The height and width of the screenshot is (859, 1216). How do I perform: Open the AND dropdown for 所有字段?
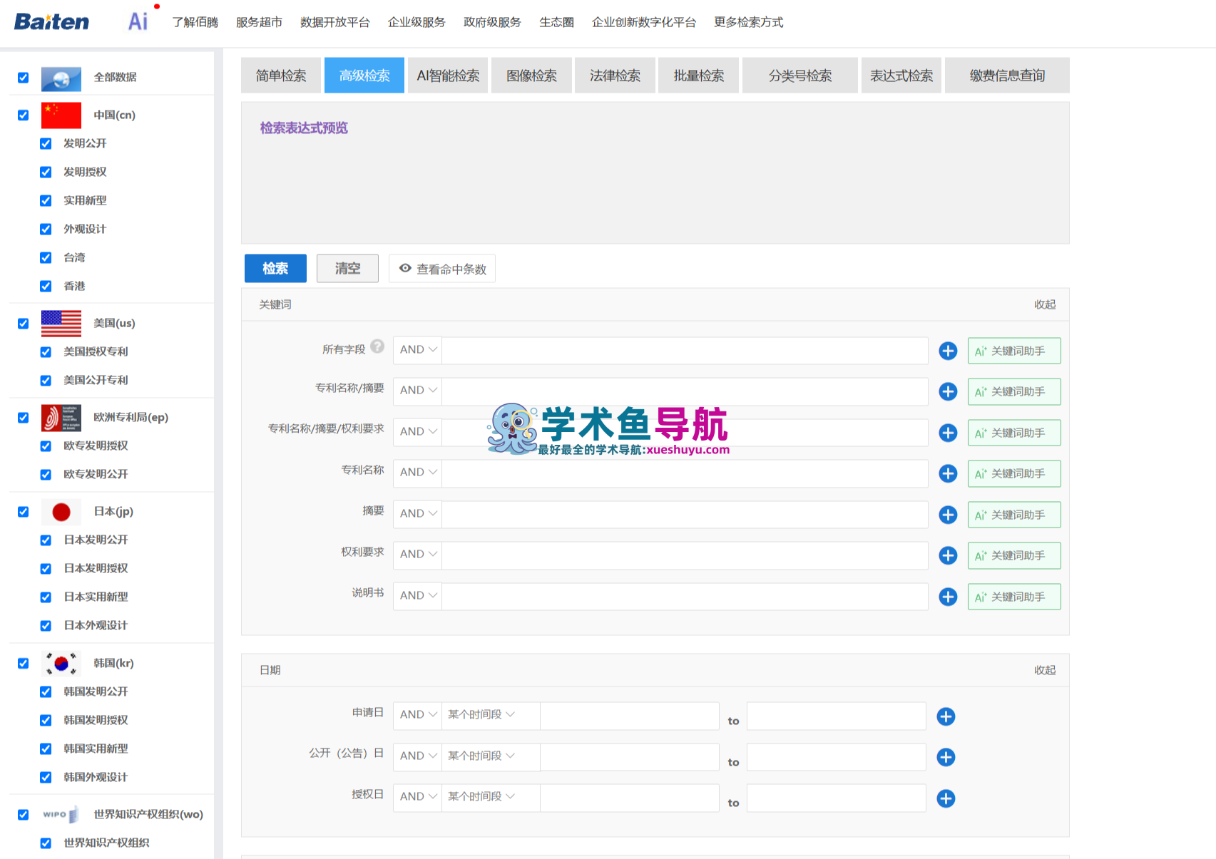coord(418,350)
